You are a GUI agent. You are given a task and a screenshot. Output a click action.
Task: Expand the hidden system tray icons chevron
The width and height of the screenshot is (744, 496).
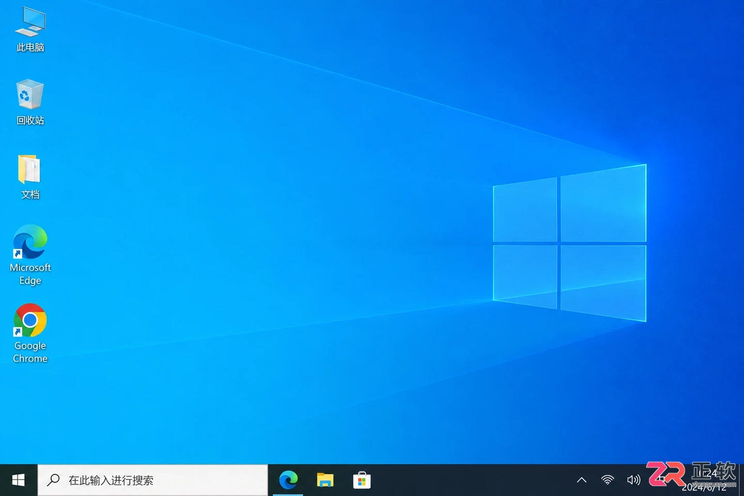(582, 480)
